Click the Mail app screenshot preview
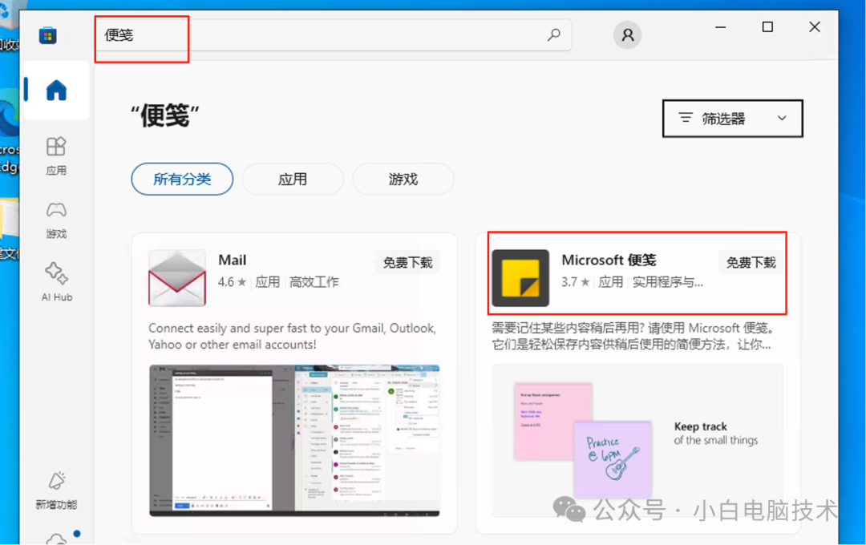 [294, 440]
